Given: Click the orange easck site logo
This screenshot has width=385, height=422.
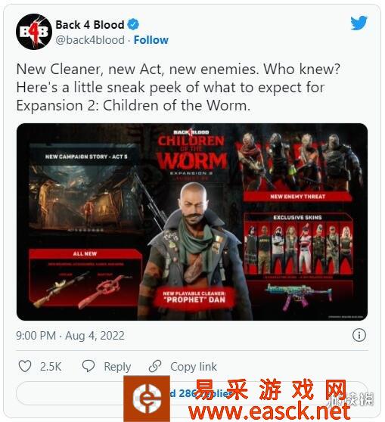Looking at the screenshot, I should click(147, 399).
